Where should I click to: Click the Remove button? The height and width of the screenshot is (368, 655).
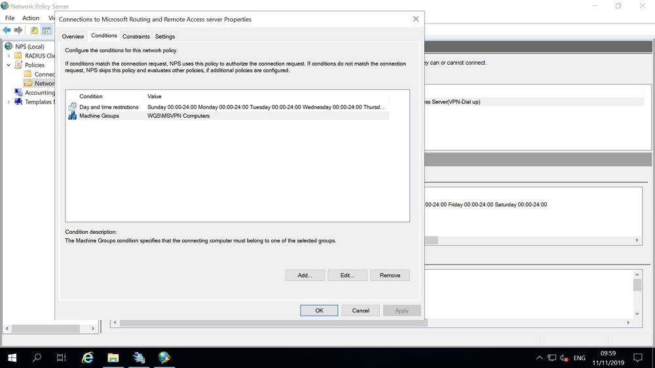tap(390, 275)
